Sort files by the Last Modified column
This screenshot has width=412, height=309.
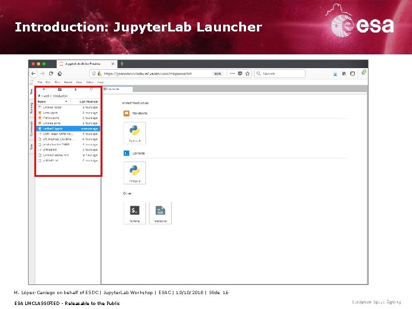coord(85,102)
